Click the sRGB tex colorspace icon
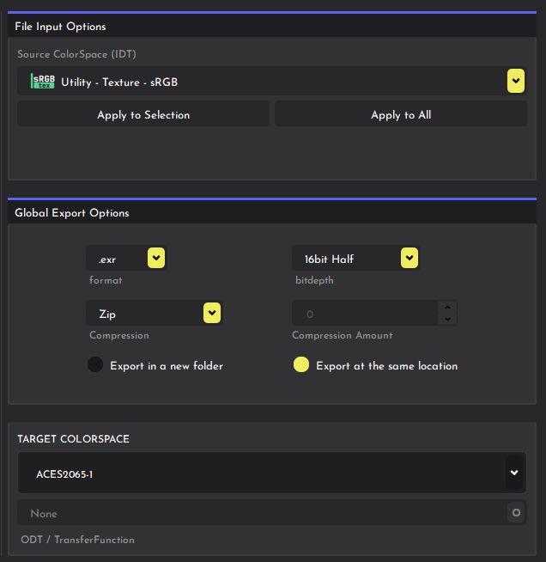The height and width of the screenshot is (562, 546). (x=42, y=82)
